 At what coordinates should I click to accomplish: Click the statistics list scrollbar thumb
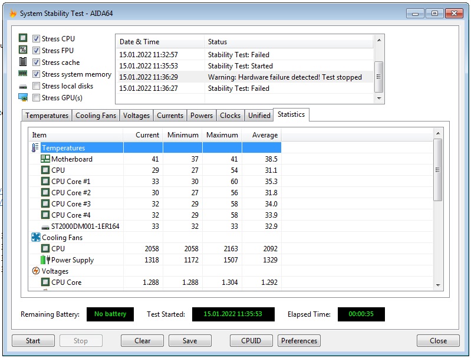click(438, 170)
